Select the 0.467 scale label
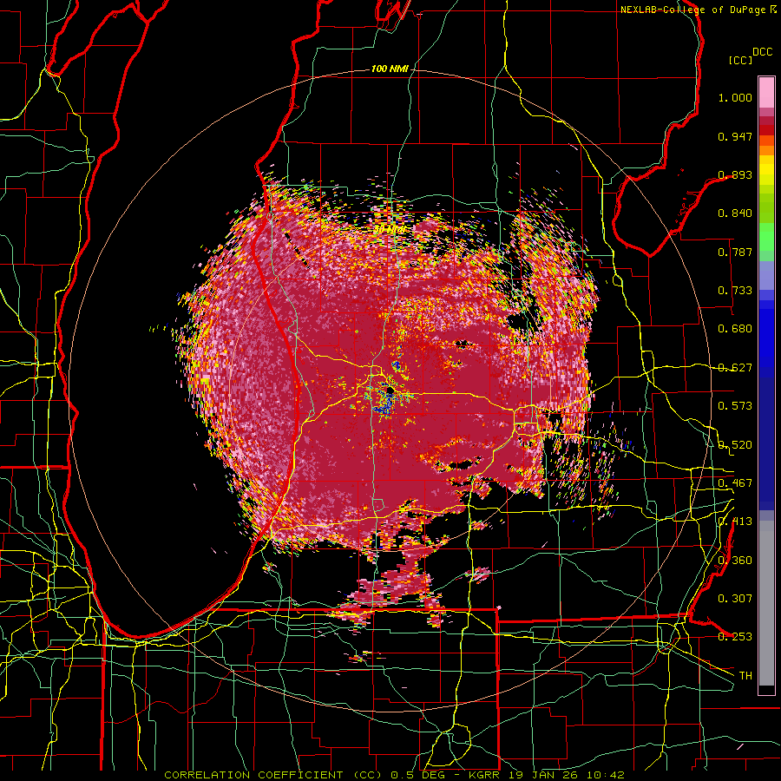781x781 pixels. coord(735,483)
